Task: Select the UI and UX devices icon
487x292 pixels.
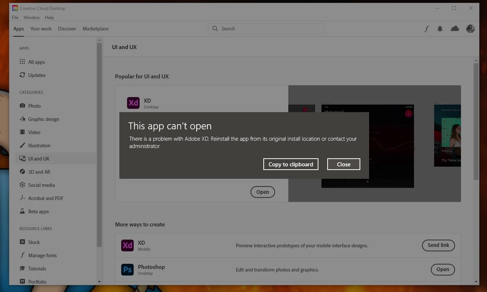Action: [22, 159]
